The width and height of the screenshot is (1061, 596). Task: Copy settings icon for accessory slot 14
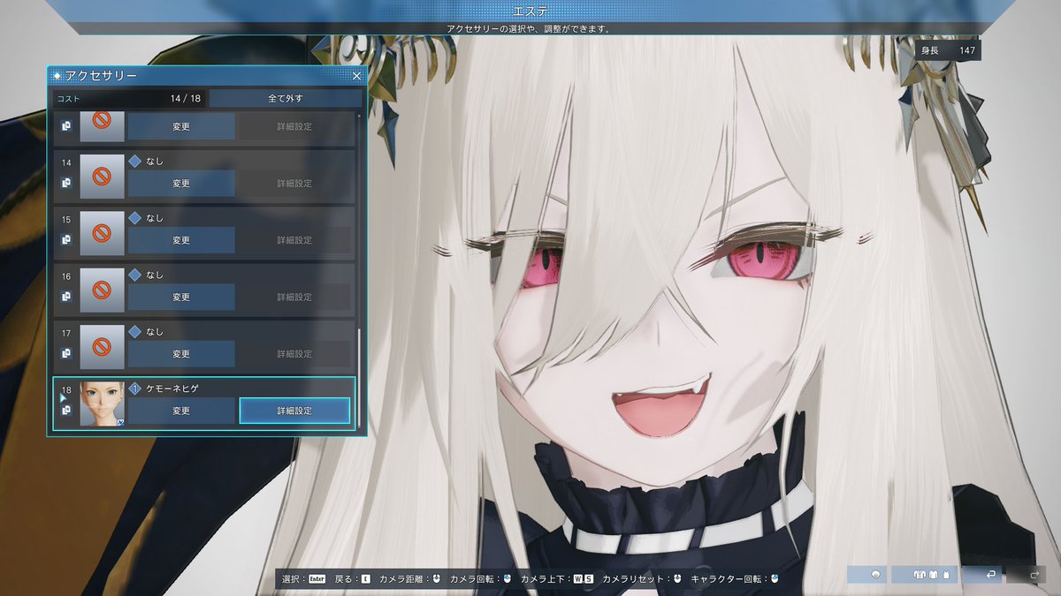66,183
